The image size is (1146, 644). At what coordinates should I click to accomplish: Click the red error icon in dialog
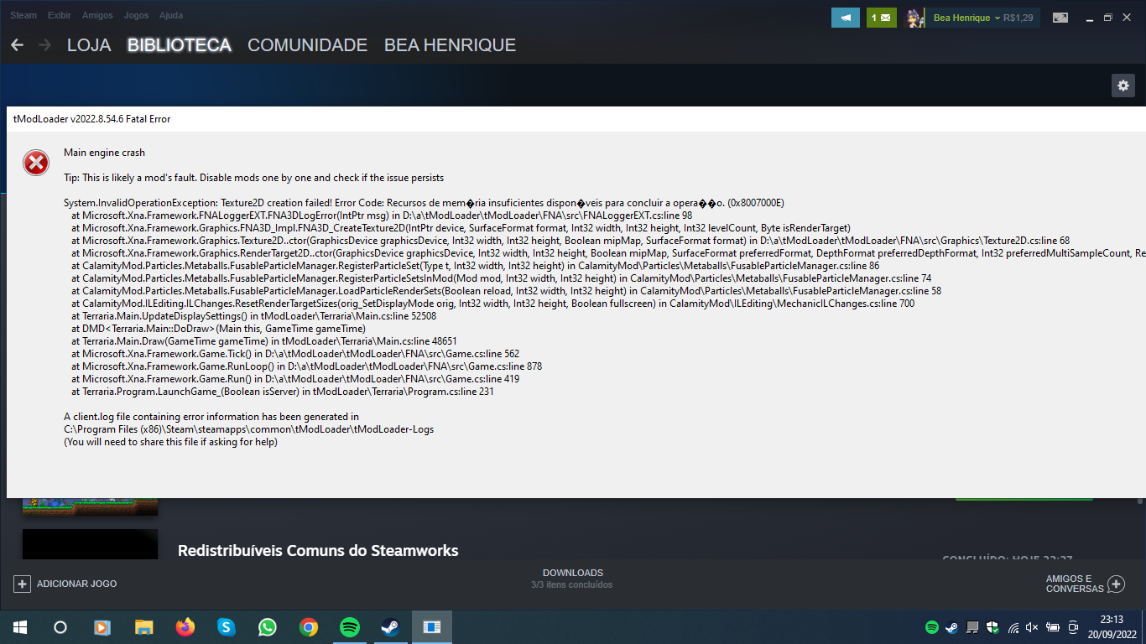coord(36,163)
